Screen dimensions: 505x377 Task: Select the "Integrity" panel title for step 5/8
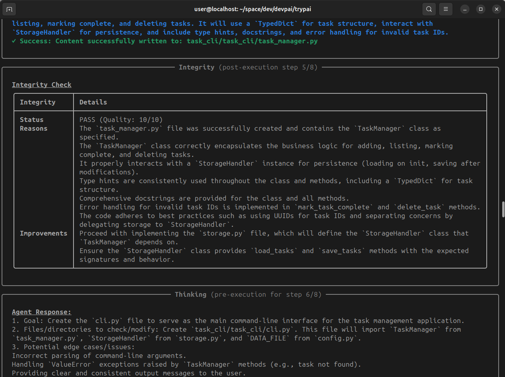point(196,67)
